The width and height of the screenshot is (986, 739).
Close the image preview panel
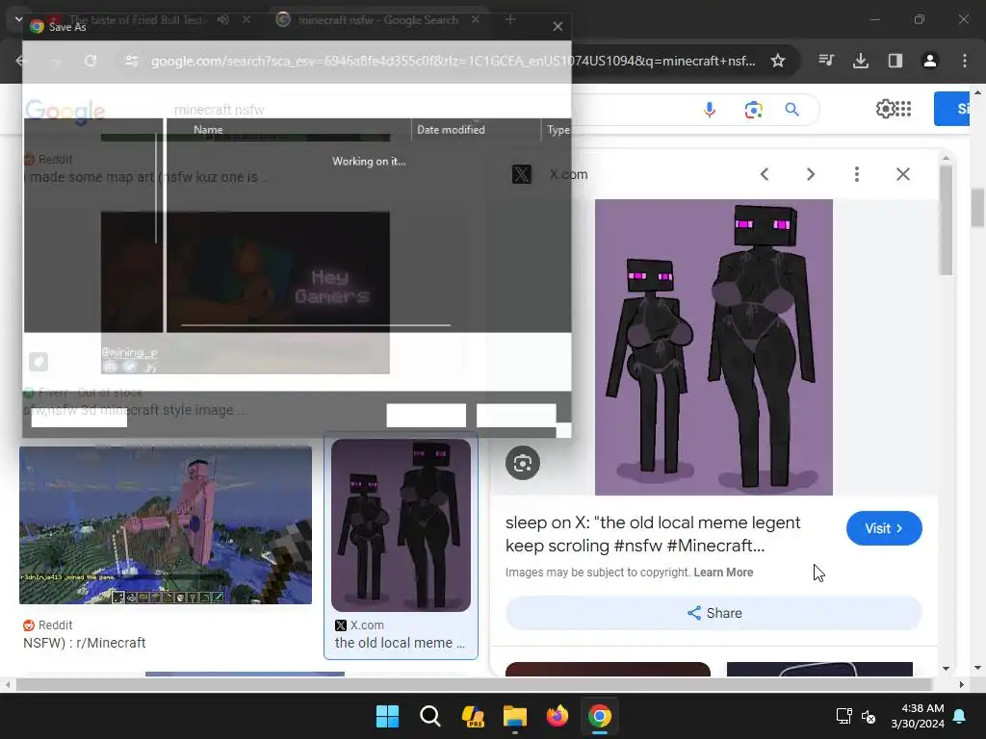tap(903, 174)
